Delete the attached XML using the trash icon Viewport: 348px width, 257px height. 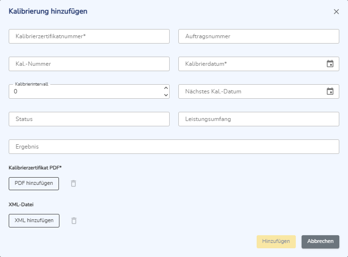tap(74, 221)
